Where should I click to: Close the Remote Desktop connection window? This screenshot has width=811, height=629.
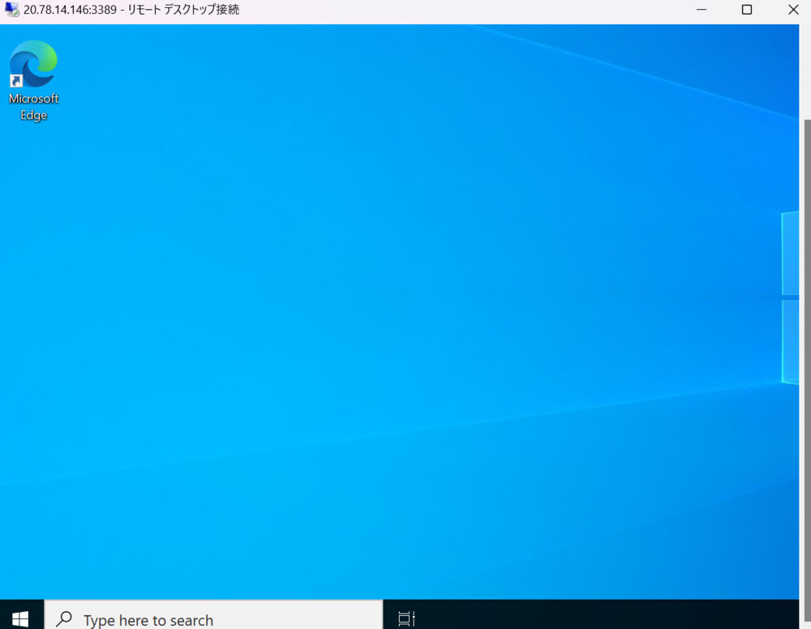coord(793,10)
